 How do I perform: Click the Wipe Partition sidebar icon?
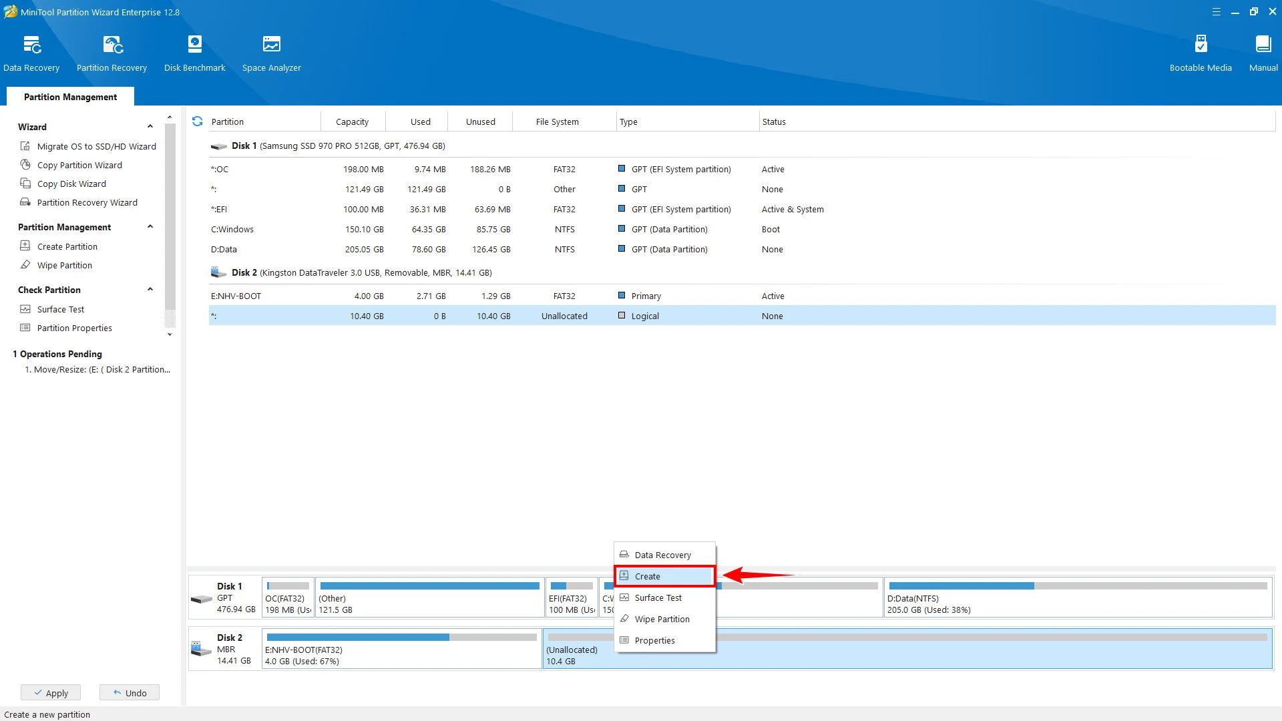[25, 265]
